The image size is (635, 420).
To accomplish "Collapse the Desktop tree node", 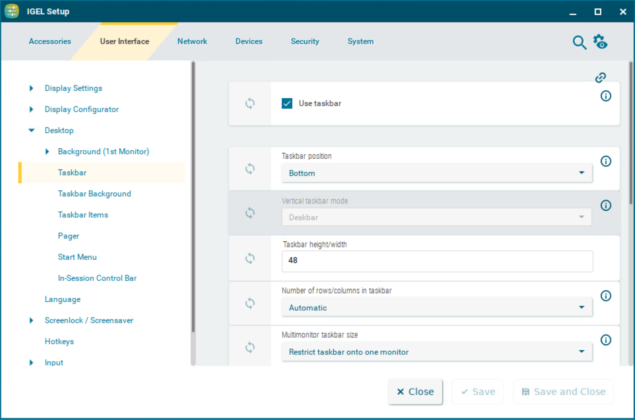I will (32, 130).
